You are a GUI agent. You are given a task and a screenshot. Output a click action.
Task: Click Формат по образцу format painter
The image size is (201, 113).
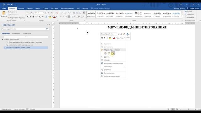(x=16, y=18)
